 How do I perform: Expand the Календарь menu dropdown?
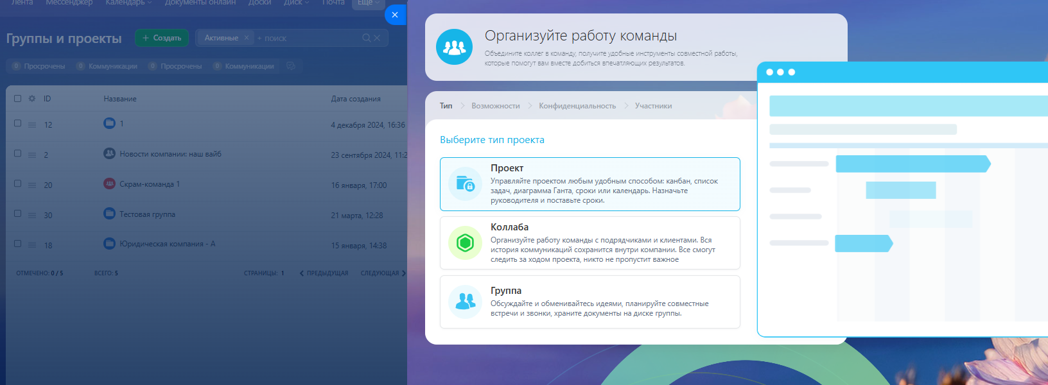(128, 3)
